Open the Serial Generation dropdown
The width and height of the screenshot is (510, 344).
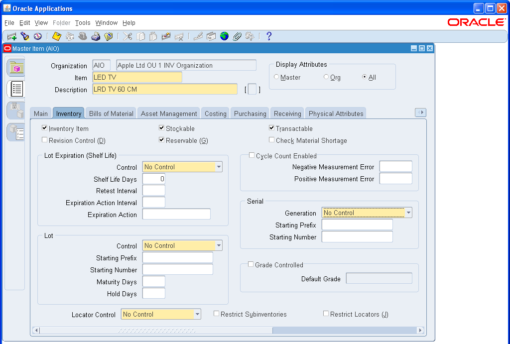pos(409,212)
